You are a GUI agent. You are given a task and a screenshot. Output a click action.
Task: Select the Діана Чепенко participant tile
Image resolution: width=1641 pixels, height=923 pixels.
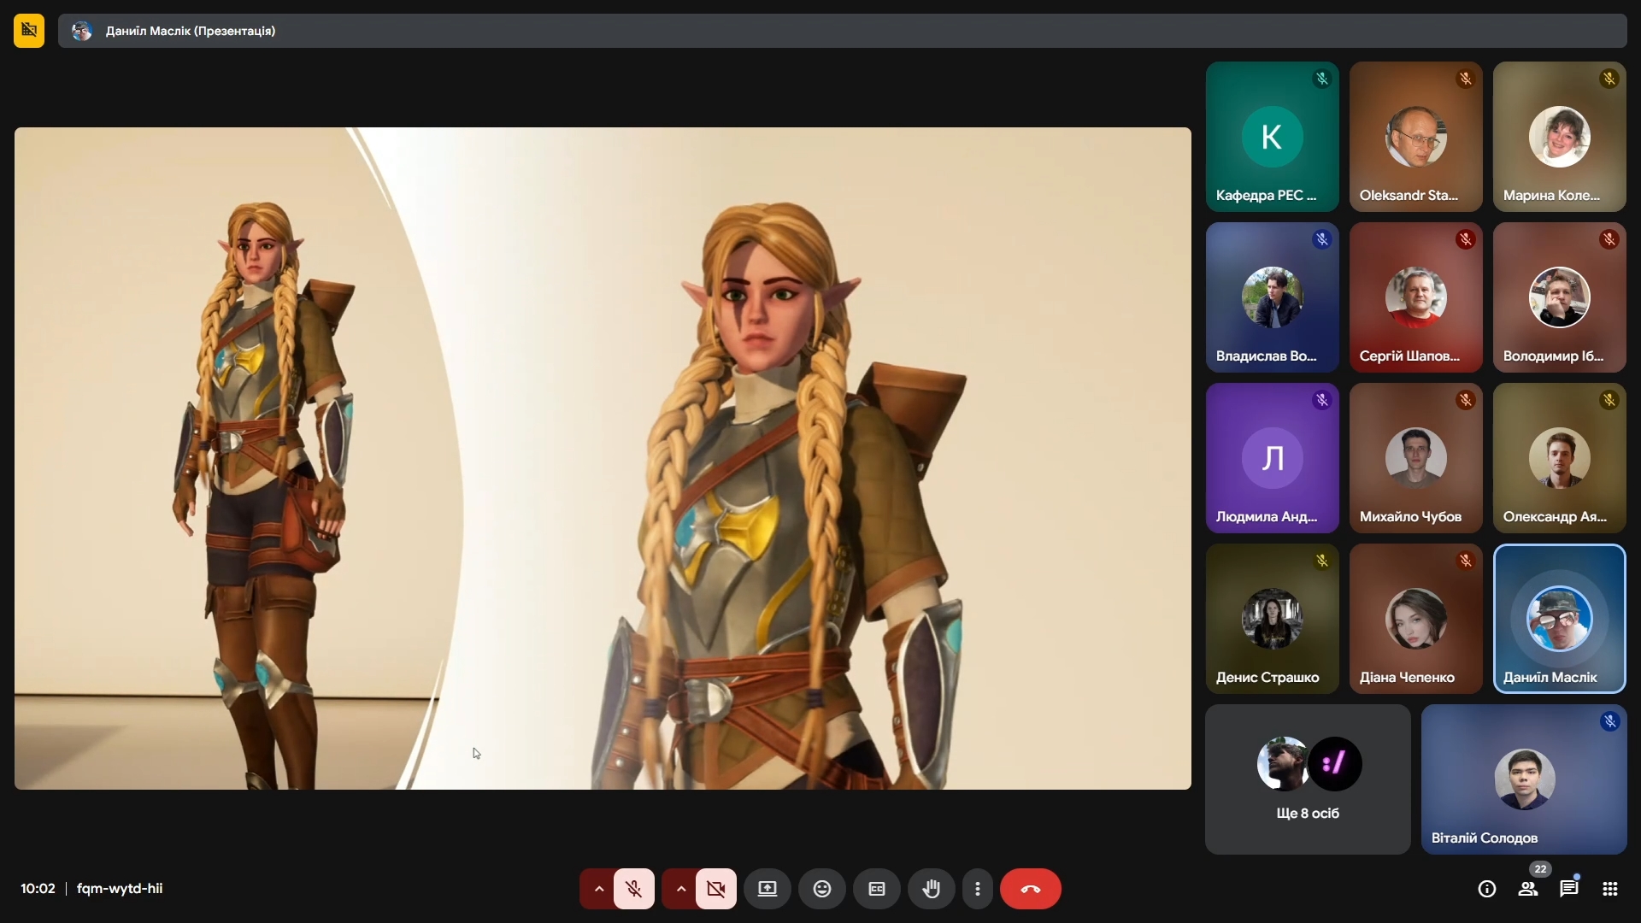tap(1415, 619)
